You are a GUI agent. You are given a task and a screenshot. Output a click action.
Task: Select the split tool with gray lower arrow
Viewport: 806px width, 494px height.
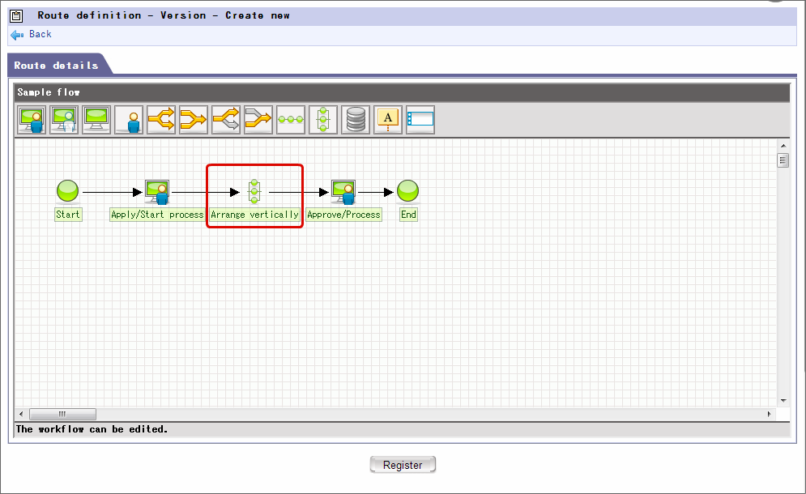[x=226, y=120]
